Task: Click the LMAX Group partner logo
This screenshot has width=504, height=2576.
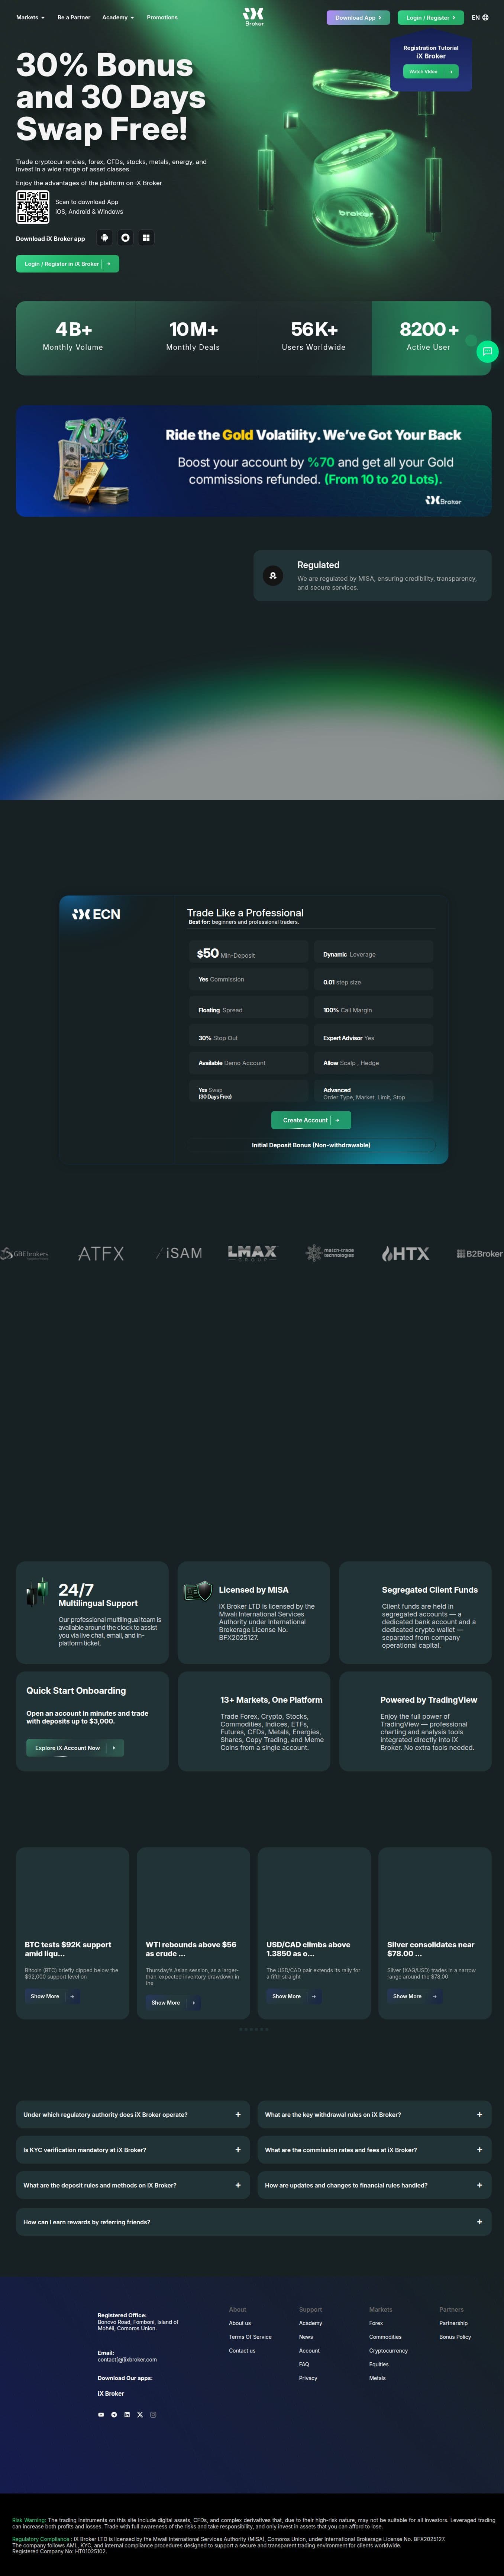Action: point(252,1253)
